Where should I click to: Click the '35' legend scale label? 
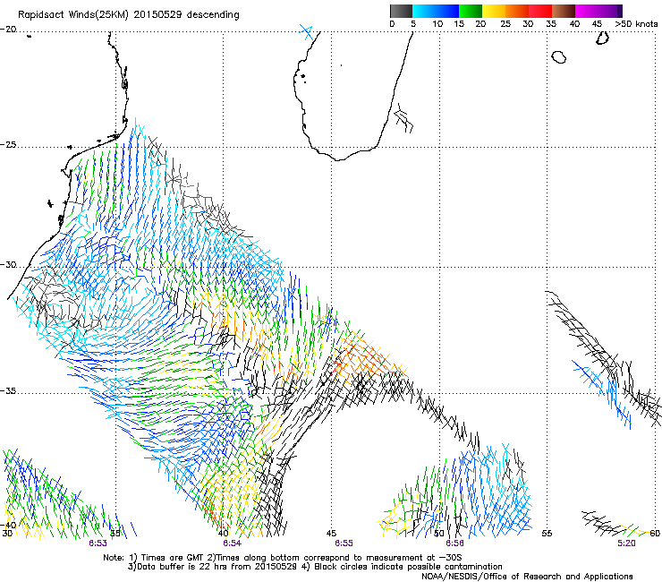coord(551,24)
